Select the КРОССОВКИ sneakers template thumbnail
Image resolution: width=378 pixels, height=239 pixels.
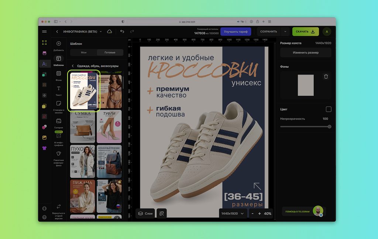pyautogui.click(x=83, y=91)
